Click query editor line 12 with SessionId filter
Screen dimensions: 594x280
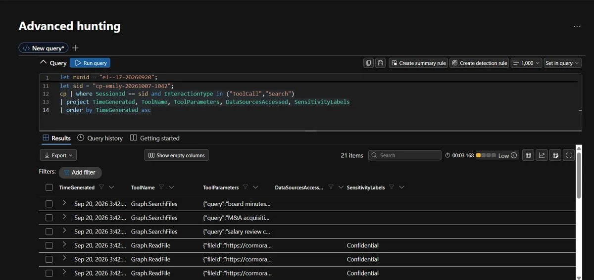[177, 93]
